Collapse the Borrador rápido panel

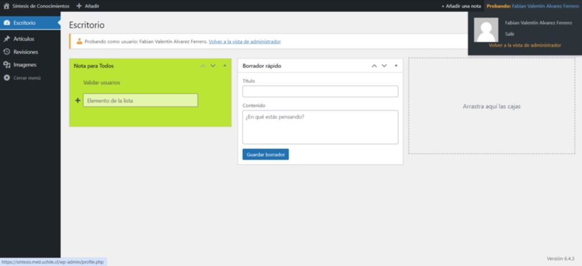tap(396, 66)
